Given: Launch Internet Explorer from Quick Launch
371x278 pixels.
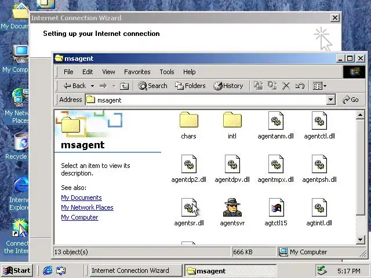Looking at the screenshot, I should (x=48, y=270).
